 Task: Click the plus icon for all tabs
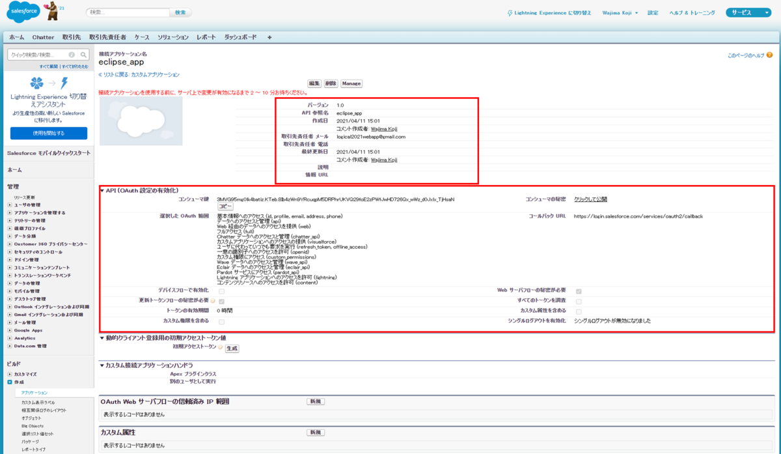269,38
